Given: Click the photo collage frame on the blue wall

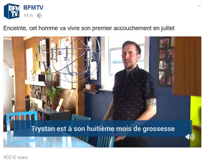Looking at the screenshot, I should 166,62.
